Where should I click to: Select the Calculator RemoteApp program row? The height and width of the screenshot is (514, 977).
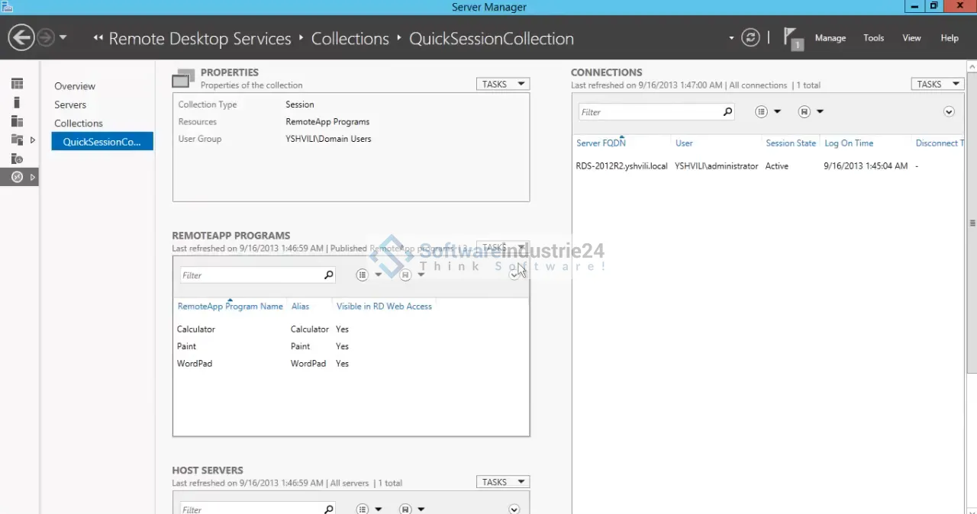tap(196, 329)
